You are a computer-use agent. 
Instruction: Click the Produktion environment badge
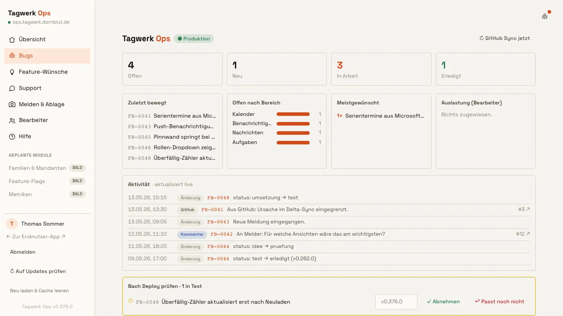194,39
